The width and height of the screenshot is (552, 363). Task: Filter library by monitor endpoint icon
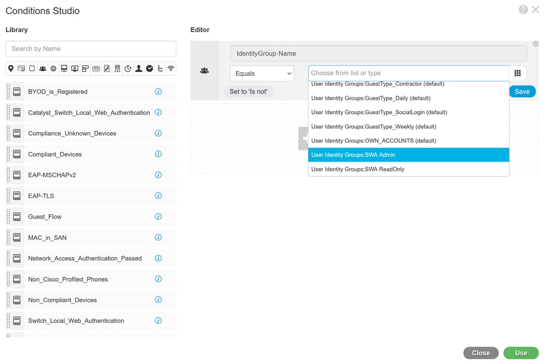[75, 69]
